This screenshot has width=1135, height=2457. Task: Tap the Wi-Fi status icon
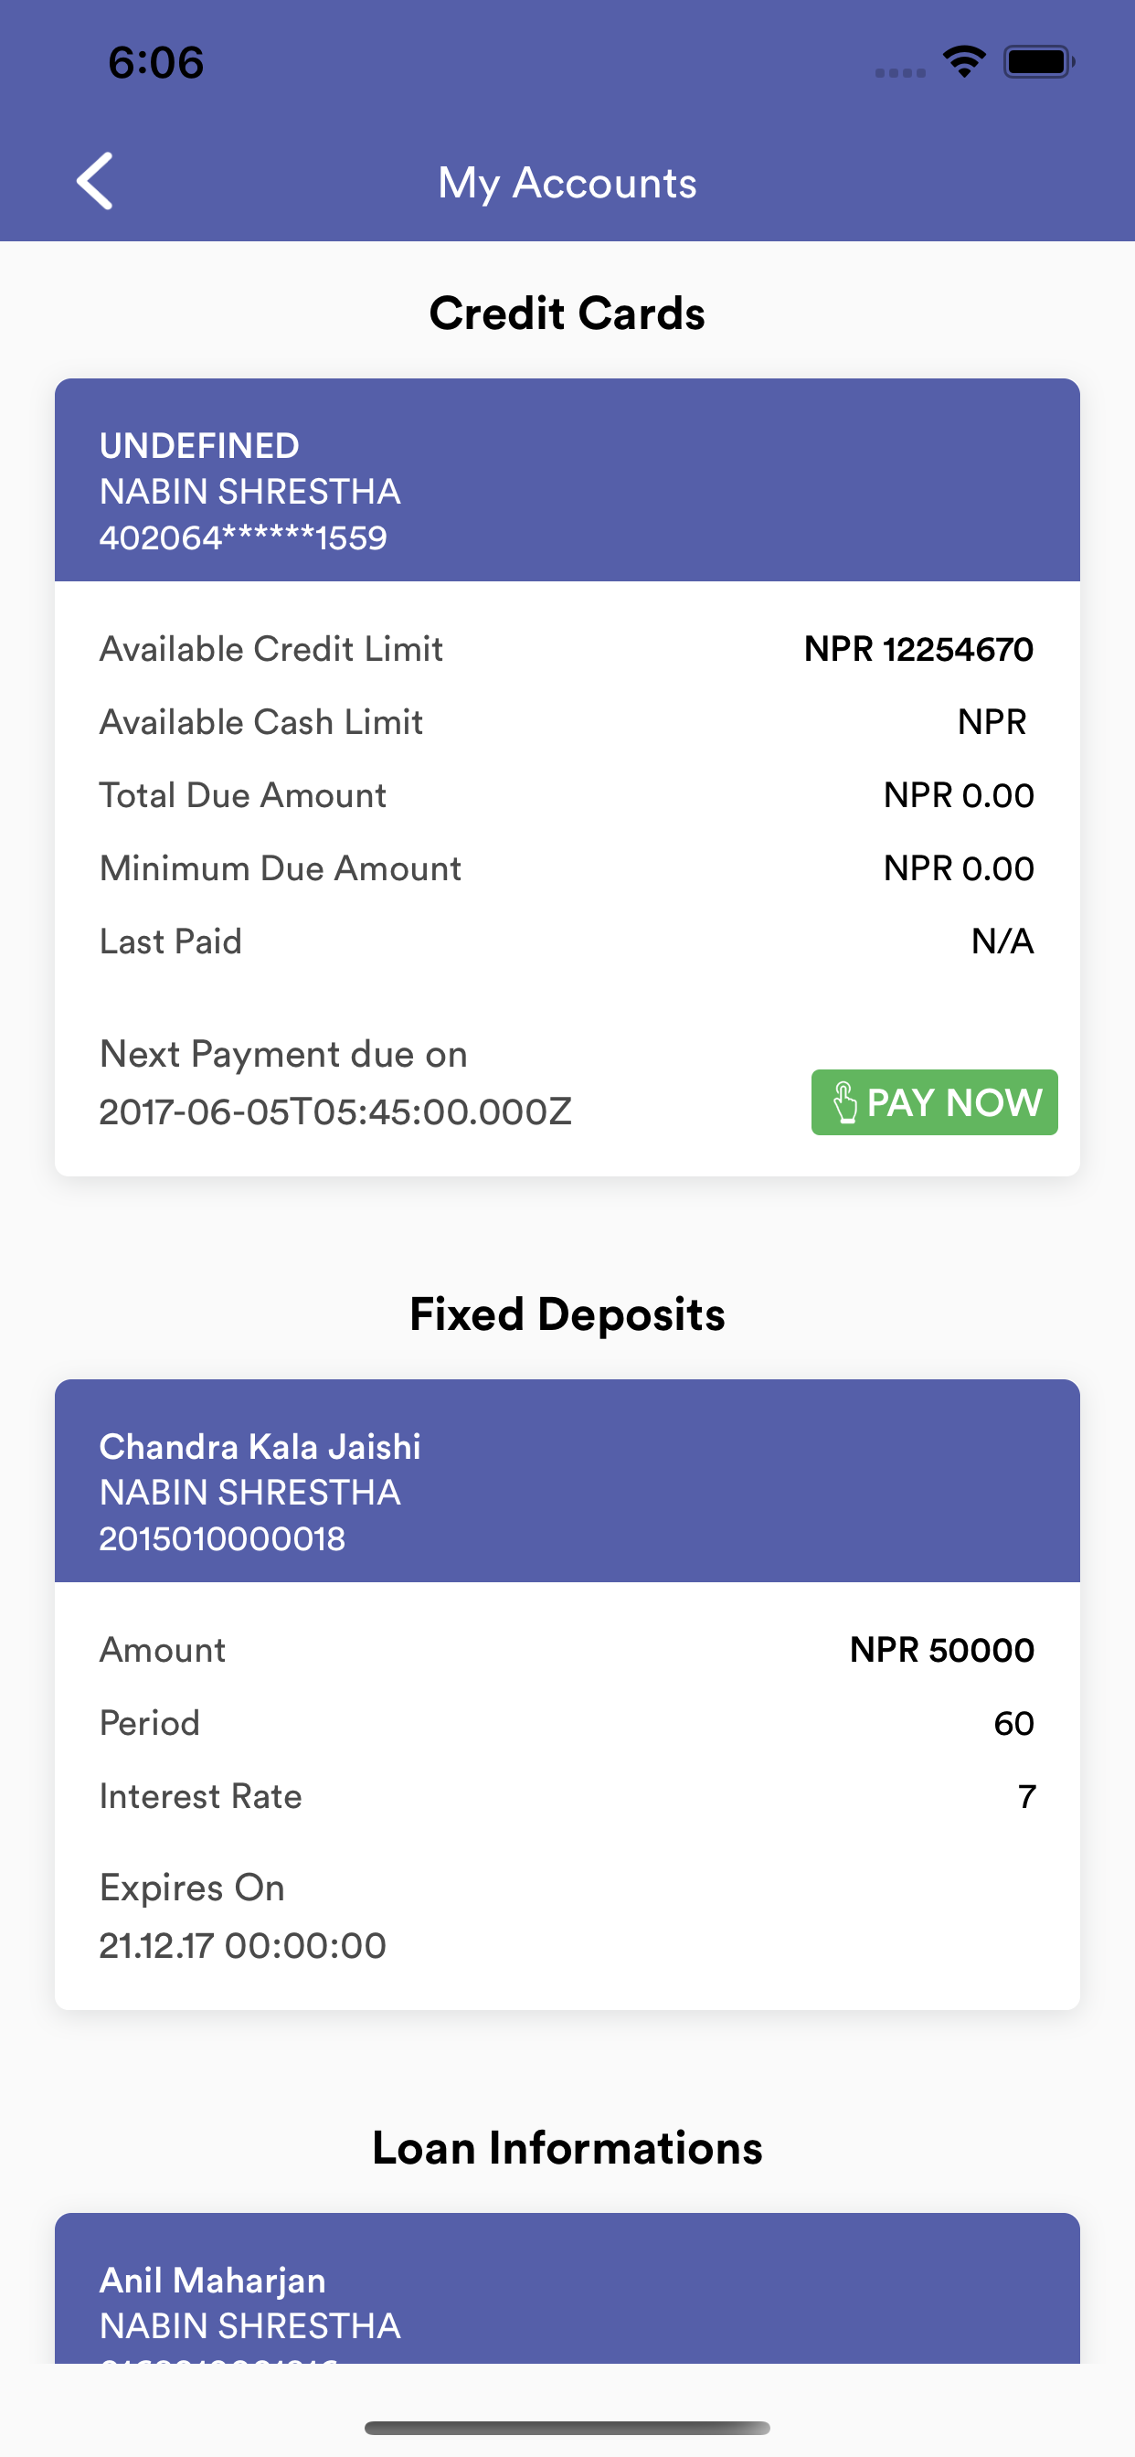tap(963, 62)
